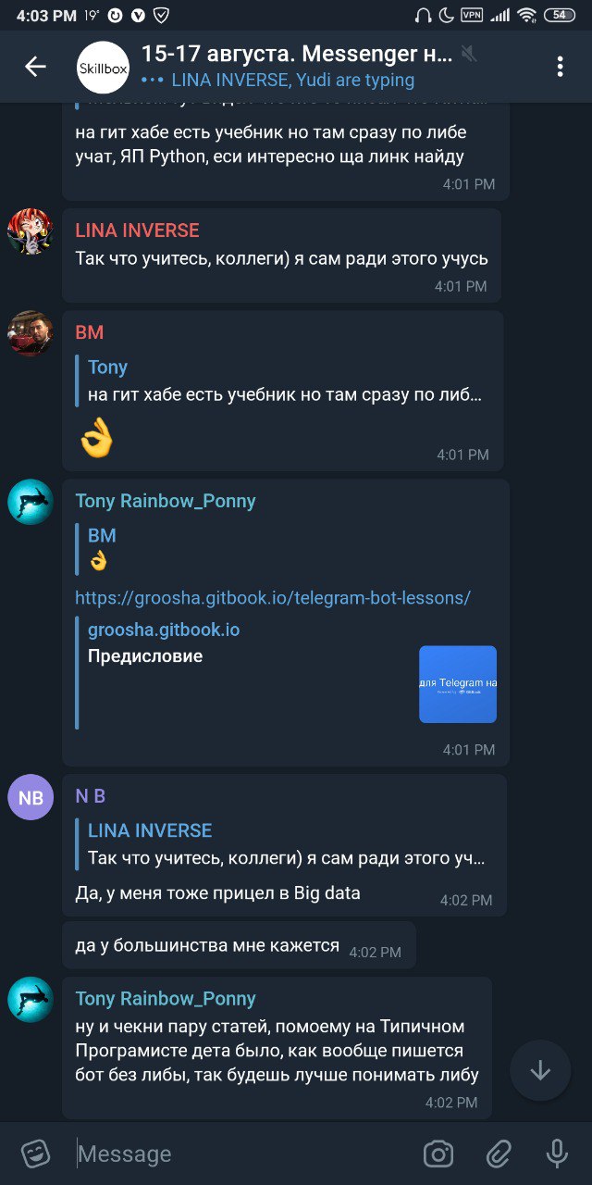Tap the groosha.gitbook.io preview title
The width and height of the screenshot is (592, 1185).
coord(164,630)
